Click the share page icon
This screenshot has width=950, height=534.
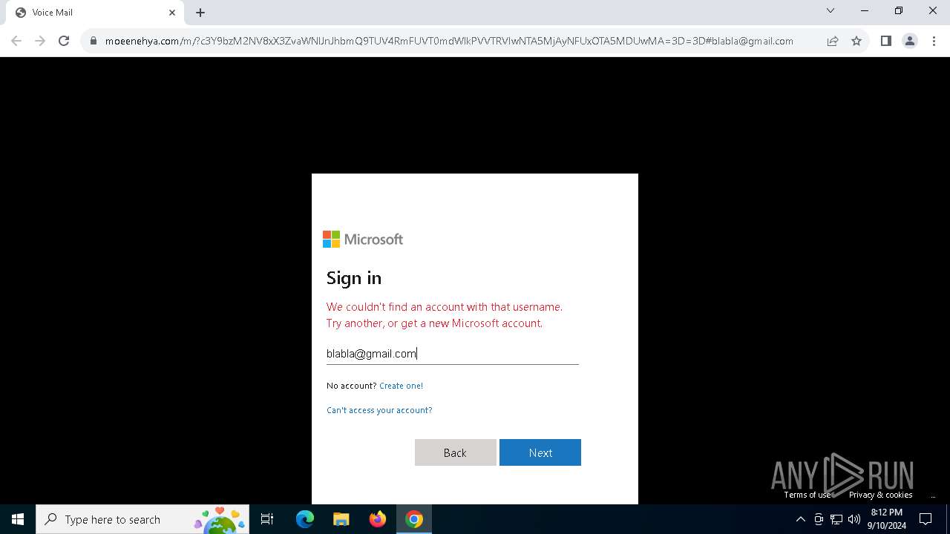click(x=833, y=41)
